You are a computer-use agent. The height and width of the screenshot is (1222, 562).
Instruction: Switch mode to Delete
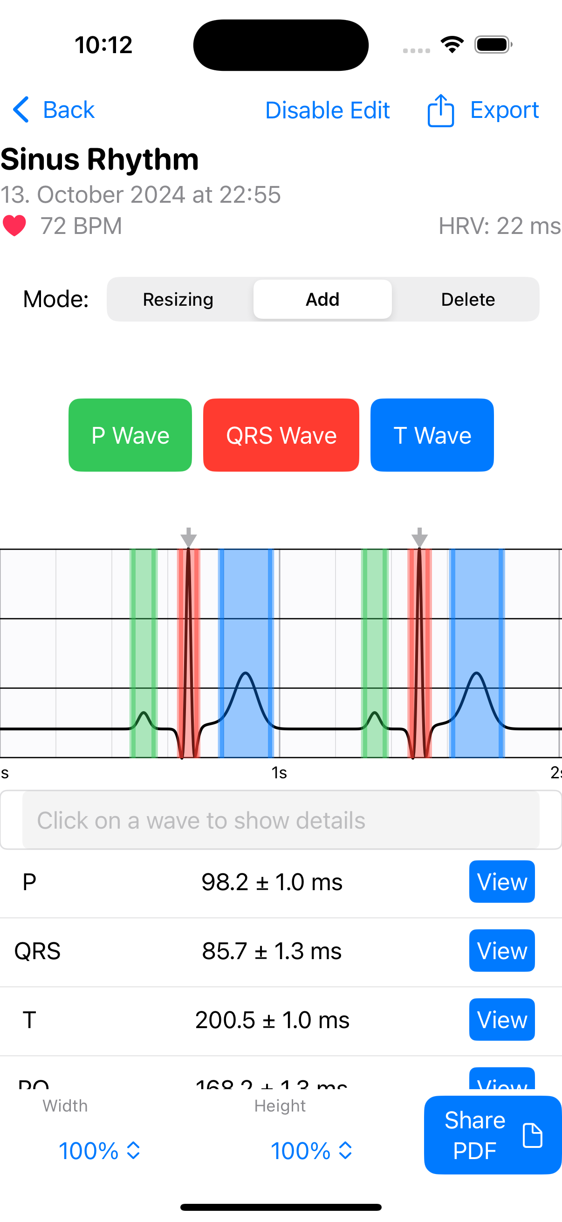(x=467, y=299)
